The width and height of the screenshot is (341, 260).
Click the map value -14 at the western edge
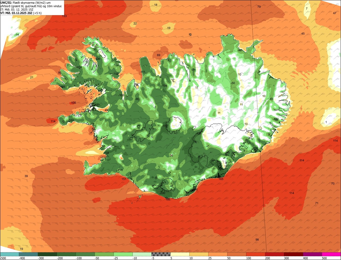pyautogui.click(x=17, y=35)
